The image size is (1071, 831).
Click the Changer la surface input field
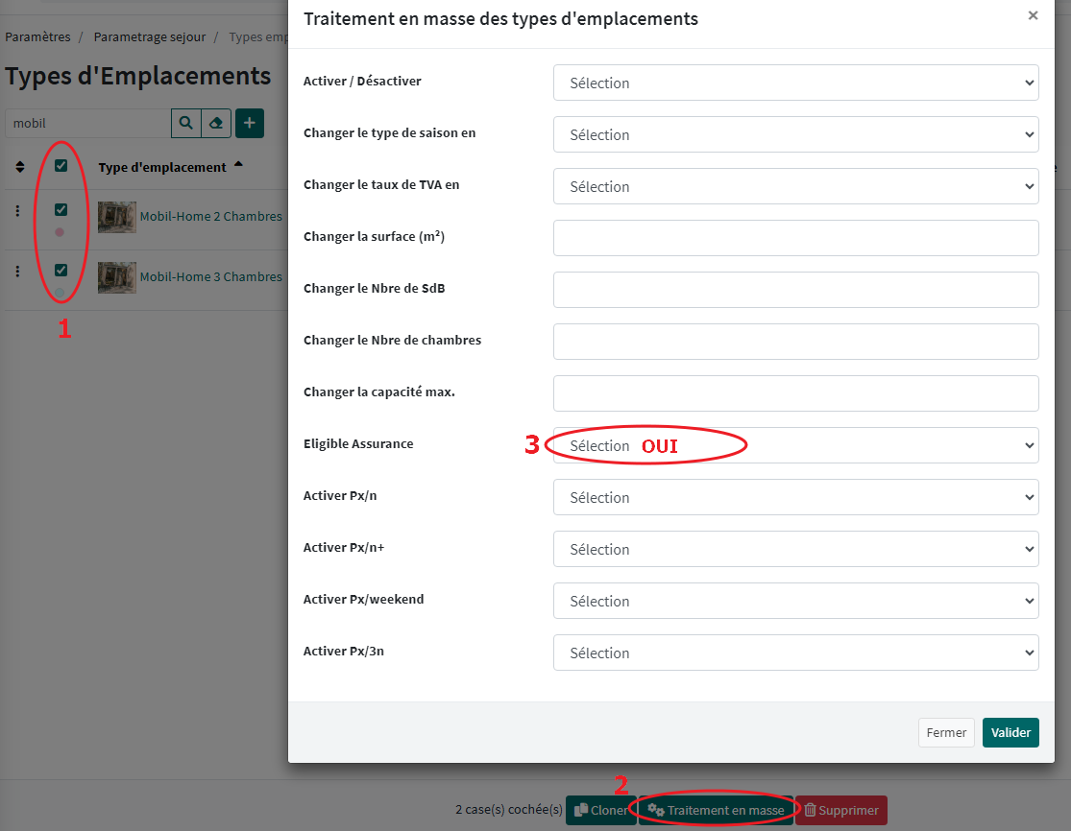tap(795, 238)
